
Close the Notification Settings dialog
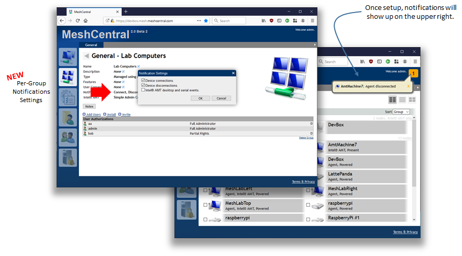point(233,73)
